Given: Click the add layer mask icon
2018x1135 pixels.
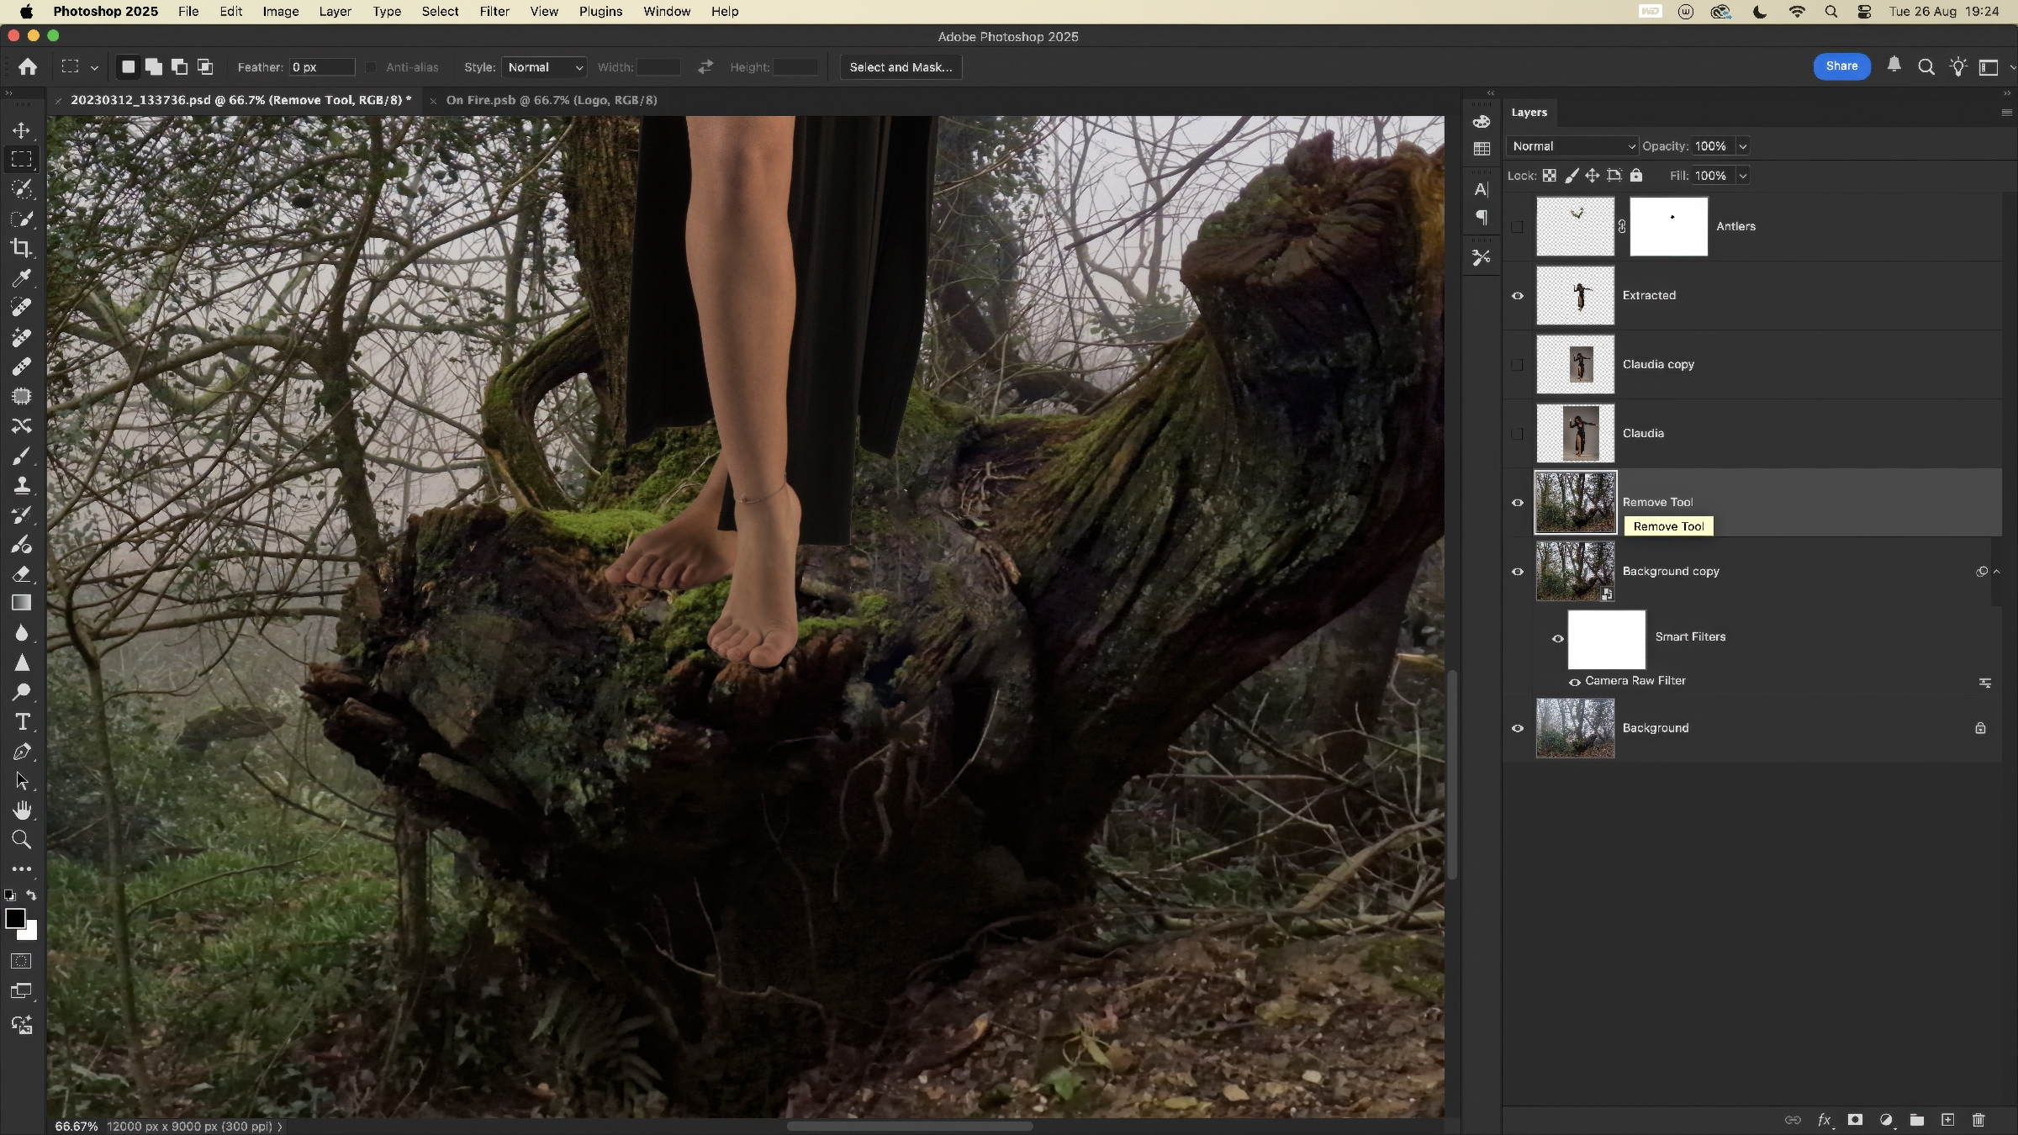Looking at the screenshot, I should pyautogui.click(x=1855, y=1120).
